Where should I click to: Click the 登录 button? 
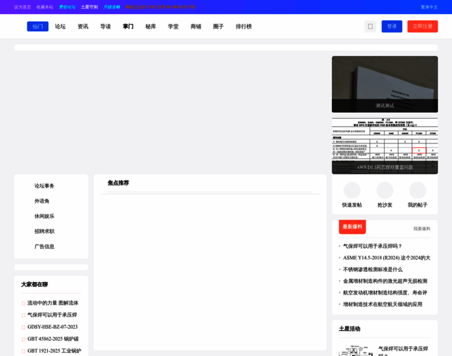click(x=392, y=27)
